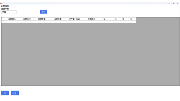This screenshot has width=180, height=101.
Task: Open the PT01 ink type dropdown
Action: tap(9, 12)
